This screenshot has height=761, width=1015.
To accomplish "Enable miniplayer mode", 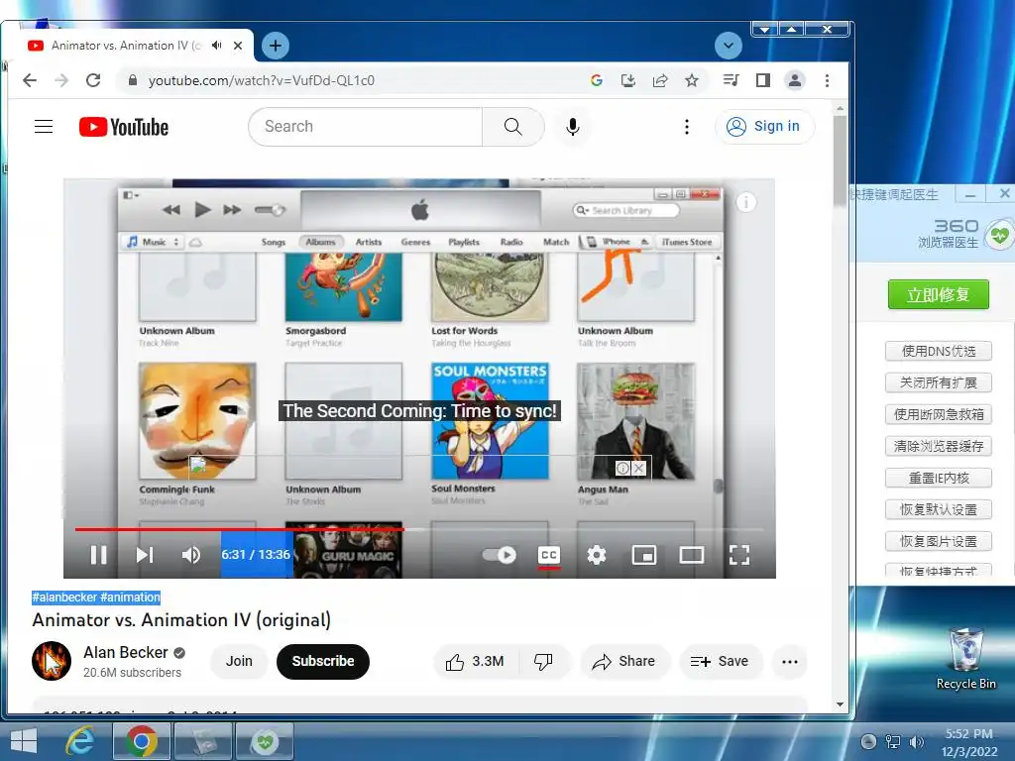I will click(x=644, y=555).
